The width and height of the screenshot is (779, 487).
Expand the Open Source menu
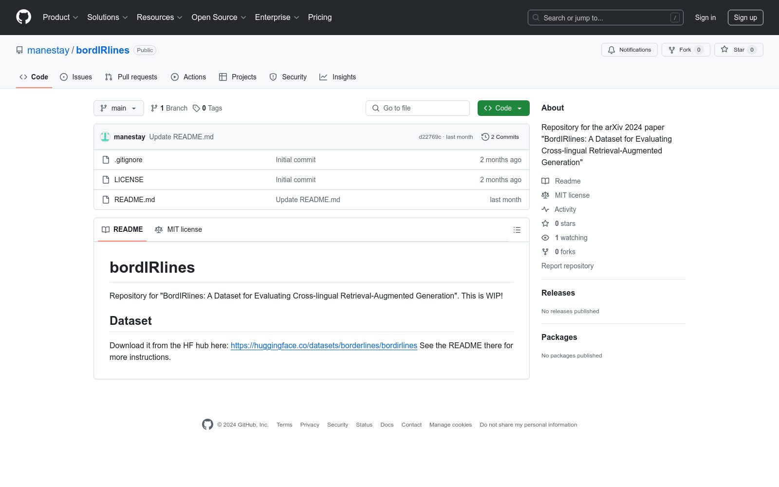click(219, 17)
